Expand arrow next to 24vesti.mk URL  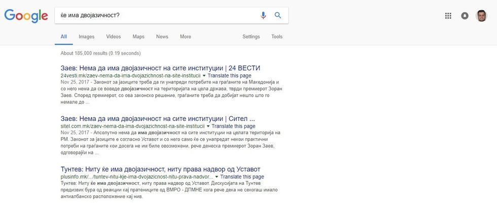point(204,76)
